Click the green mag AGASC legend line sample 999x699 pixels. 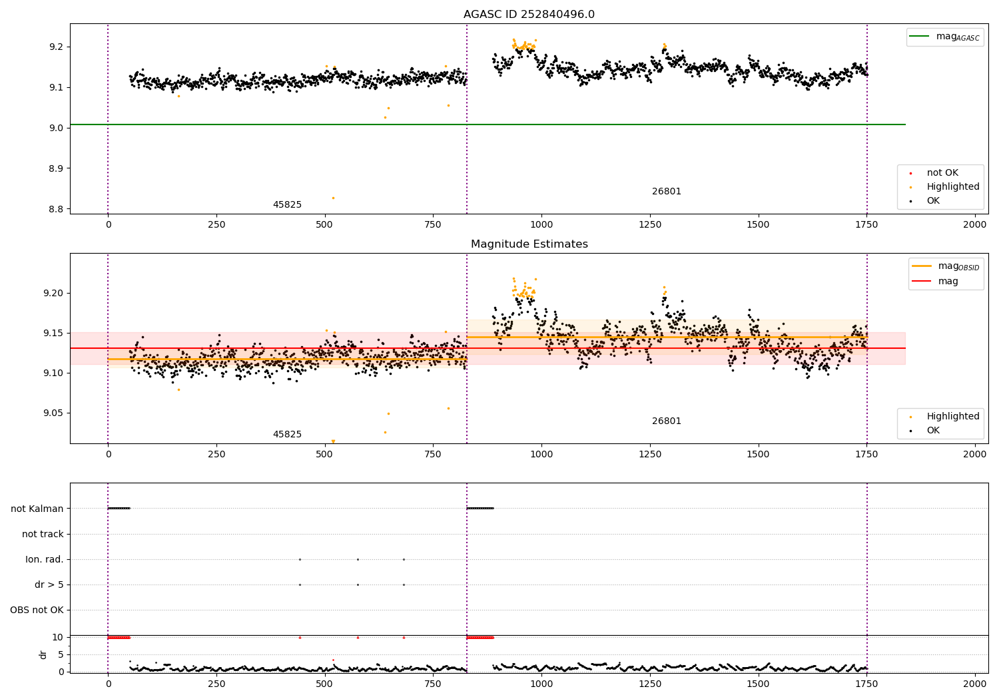pos(920,37)
